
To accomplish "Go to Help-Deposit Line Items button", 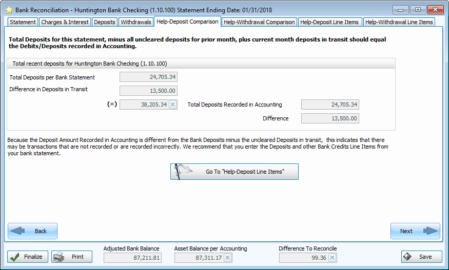I will (x=235, y=172).
